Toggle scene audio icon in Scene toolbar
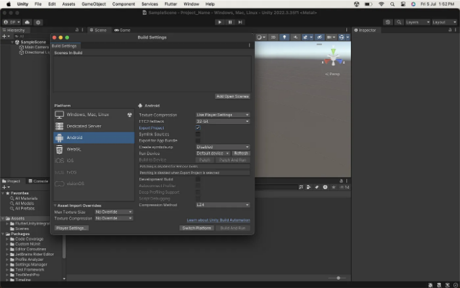 [296, 37]
